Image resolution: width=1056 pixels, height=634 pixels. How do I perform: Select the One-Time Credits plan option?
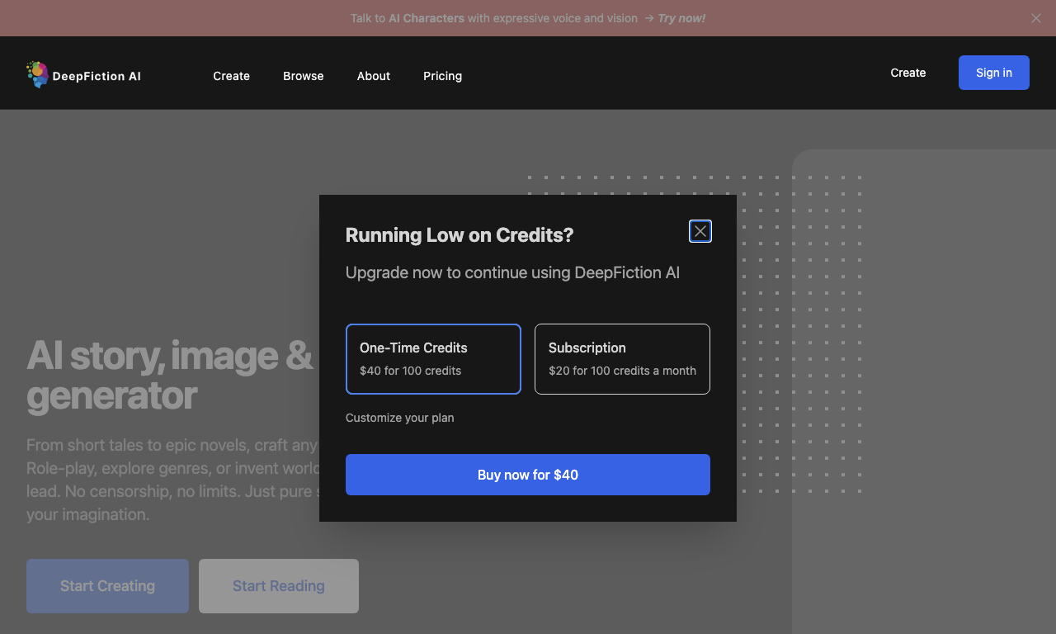click(x=433, y=359)
